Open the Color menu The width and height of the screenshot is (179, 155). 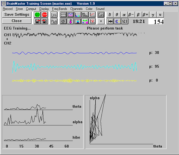click(89, 9)
